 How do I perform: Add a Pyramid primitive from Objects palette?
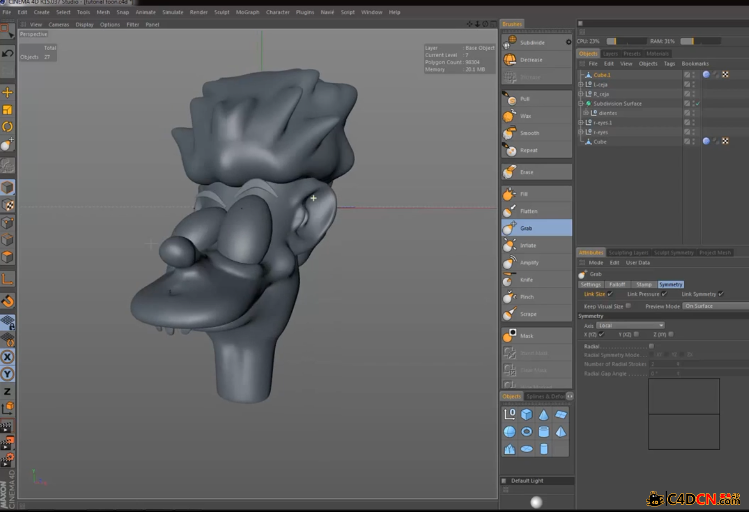coord(561,432)
